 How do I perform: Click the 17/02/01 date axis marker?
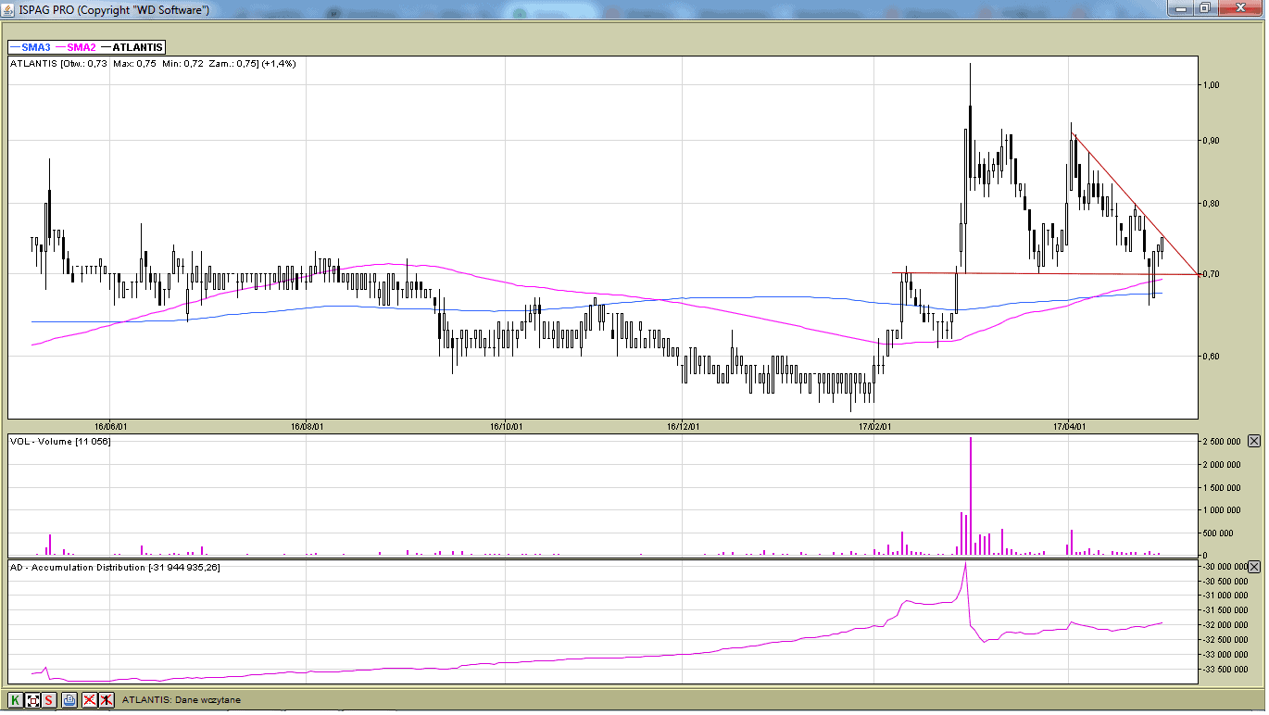coord(874,427)
